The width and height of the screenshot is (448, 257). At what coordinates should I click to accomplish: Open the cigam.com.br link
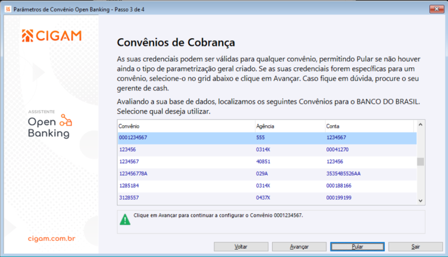tap(52, 238)
